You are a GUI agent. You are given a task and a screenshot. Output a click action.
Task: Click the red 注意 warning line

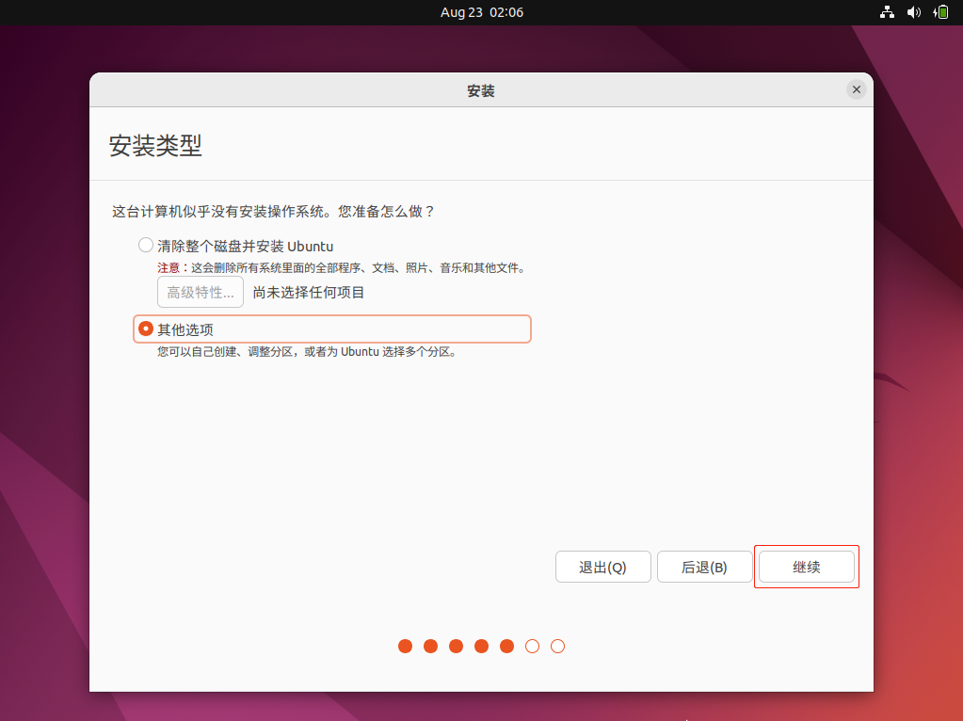(341, 267)
